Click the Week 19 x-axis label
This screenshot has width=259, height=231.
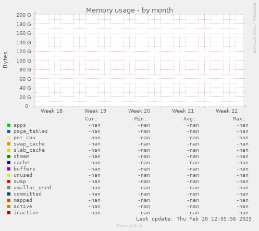point(95,111)
